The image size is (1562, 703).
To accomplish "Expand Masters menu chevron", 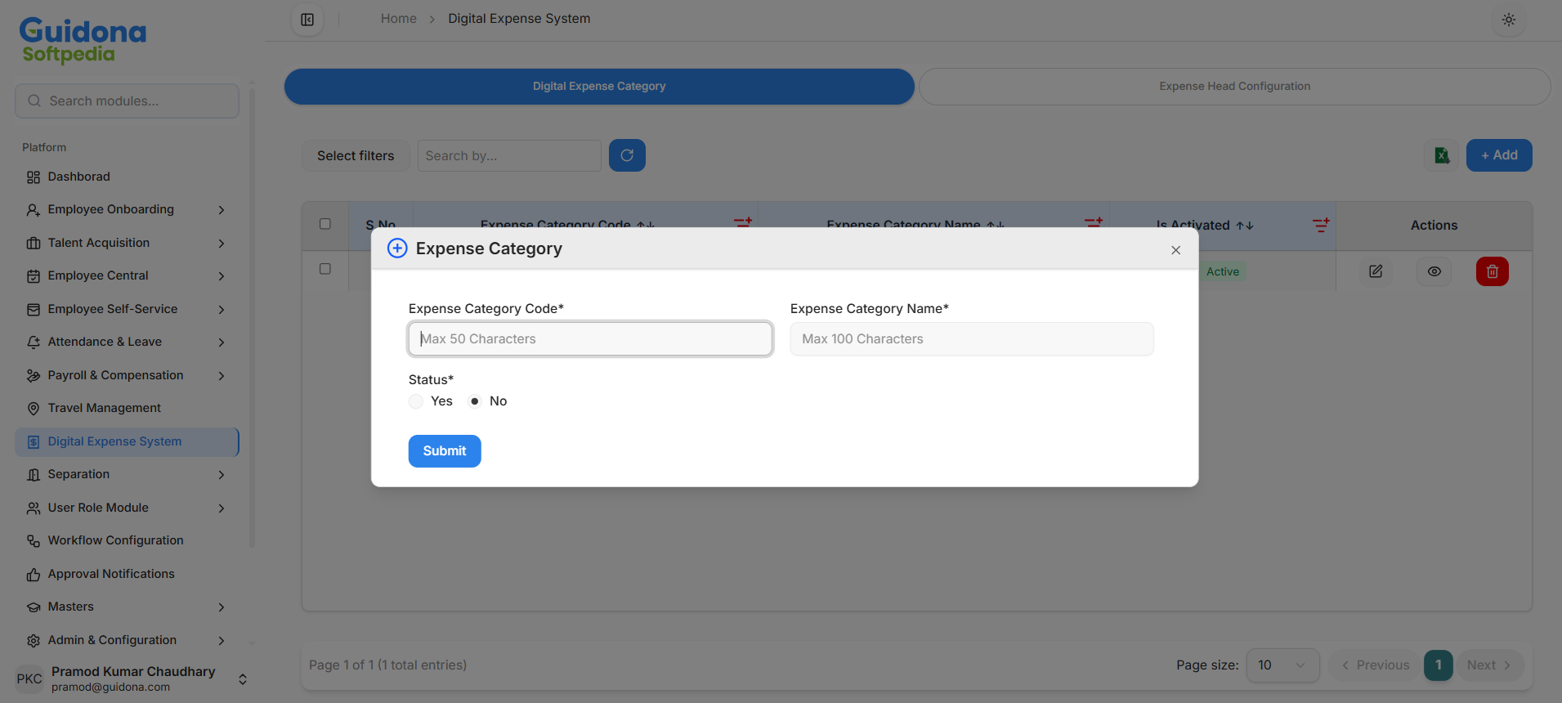I will click(x=222, y=607).
